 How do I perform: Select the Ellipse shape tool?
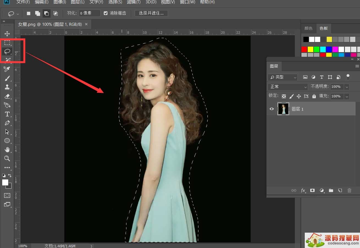[7, 141]
